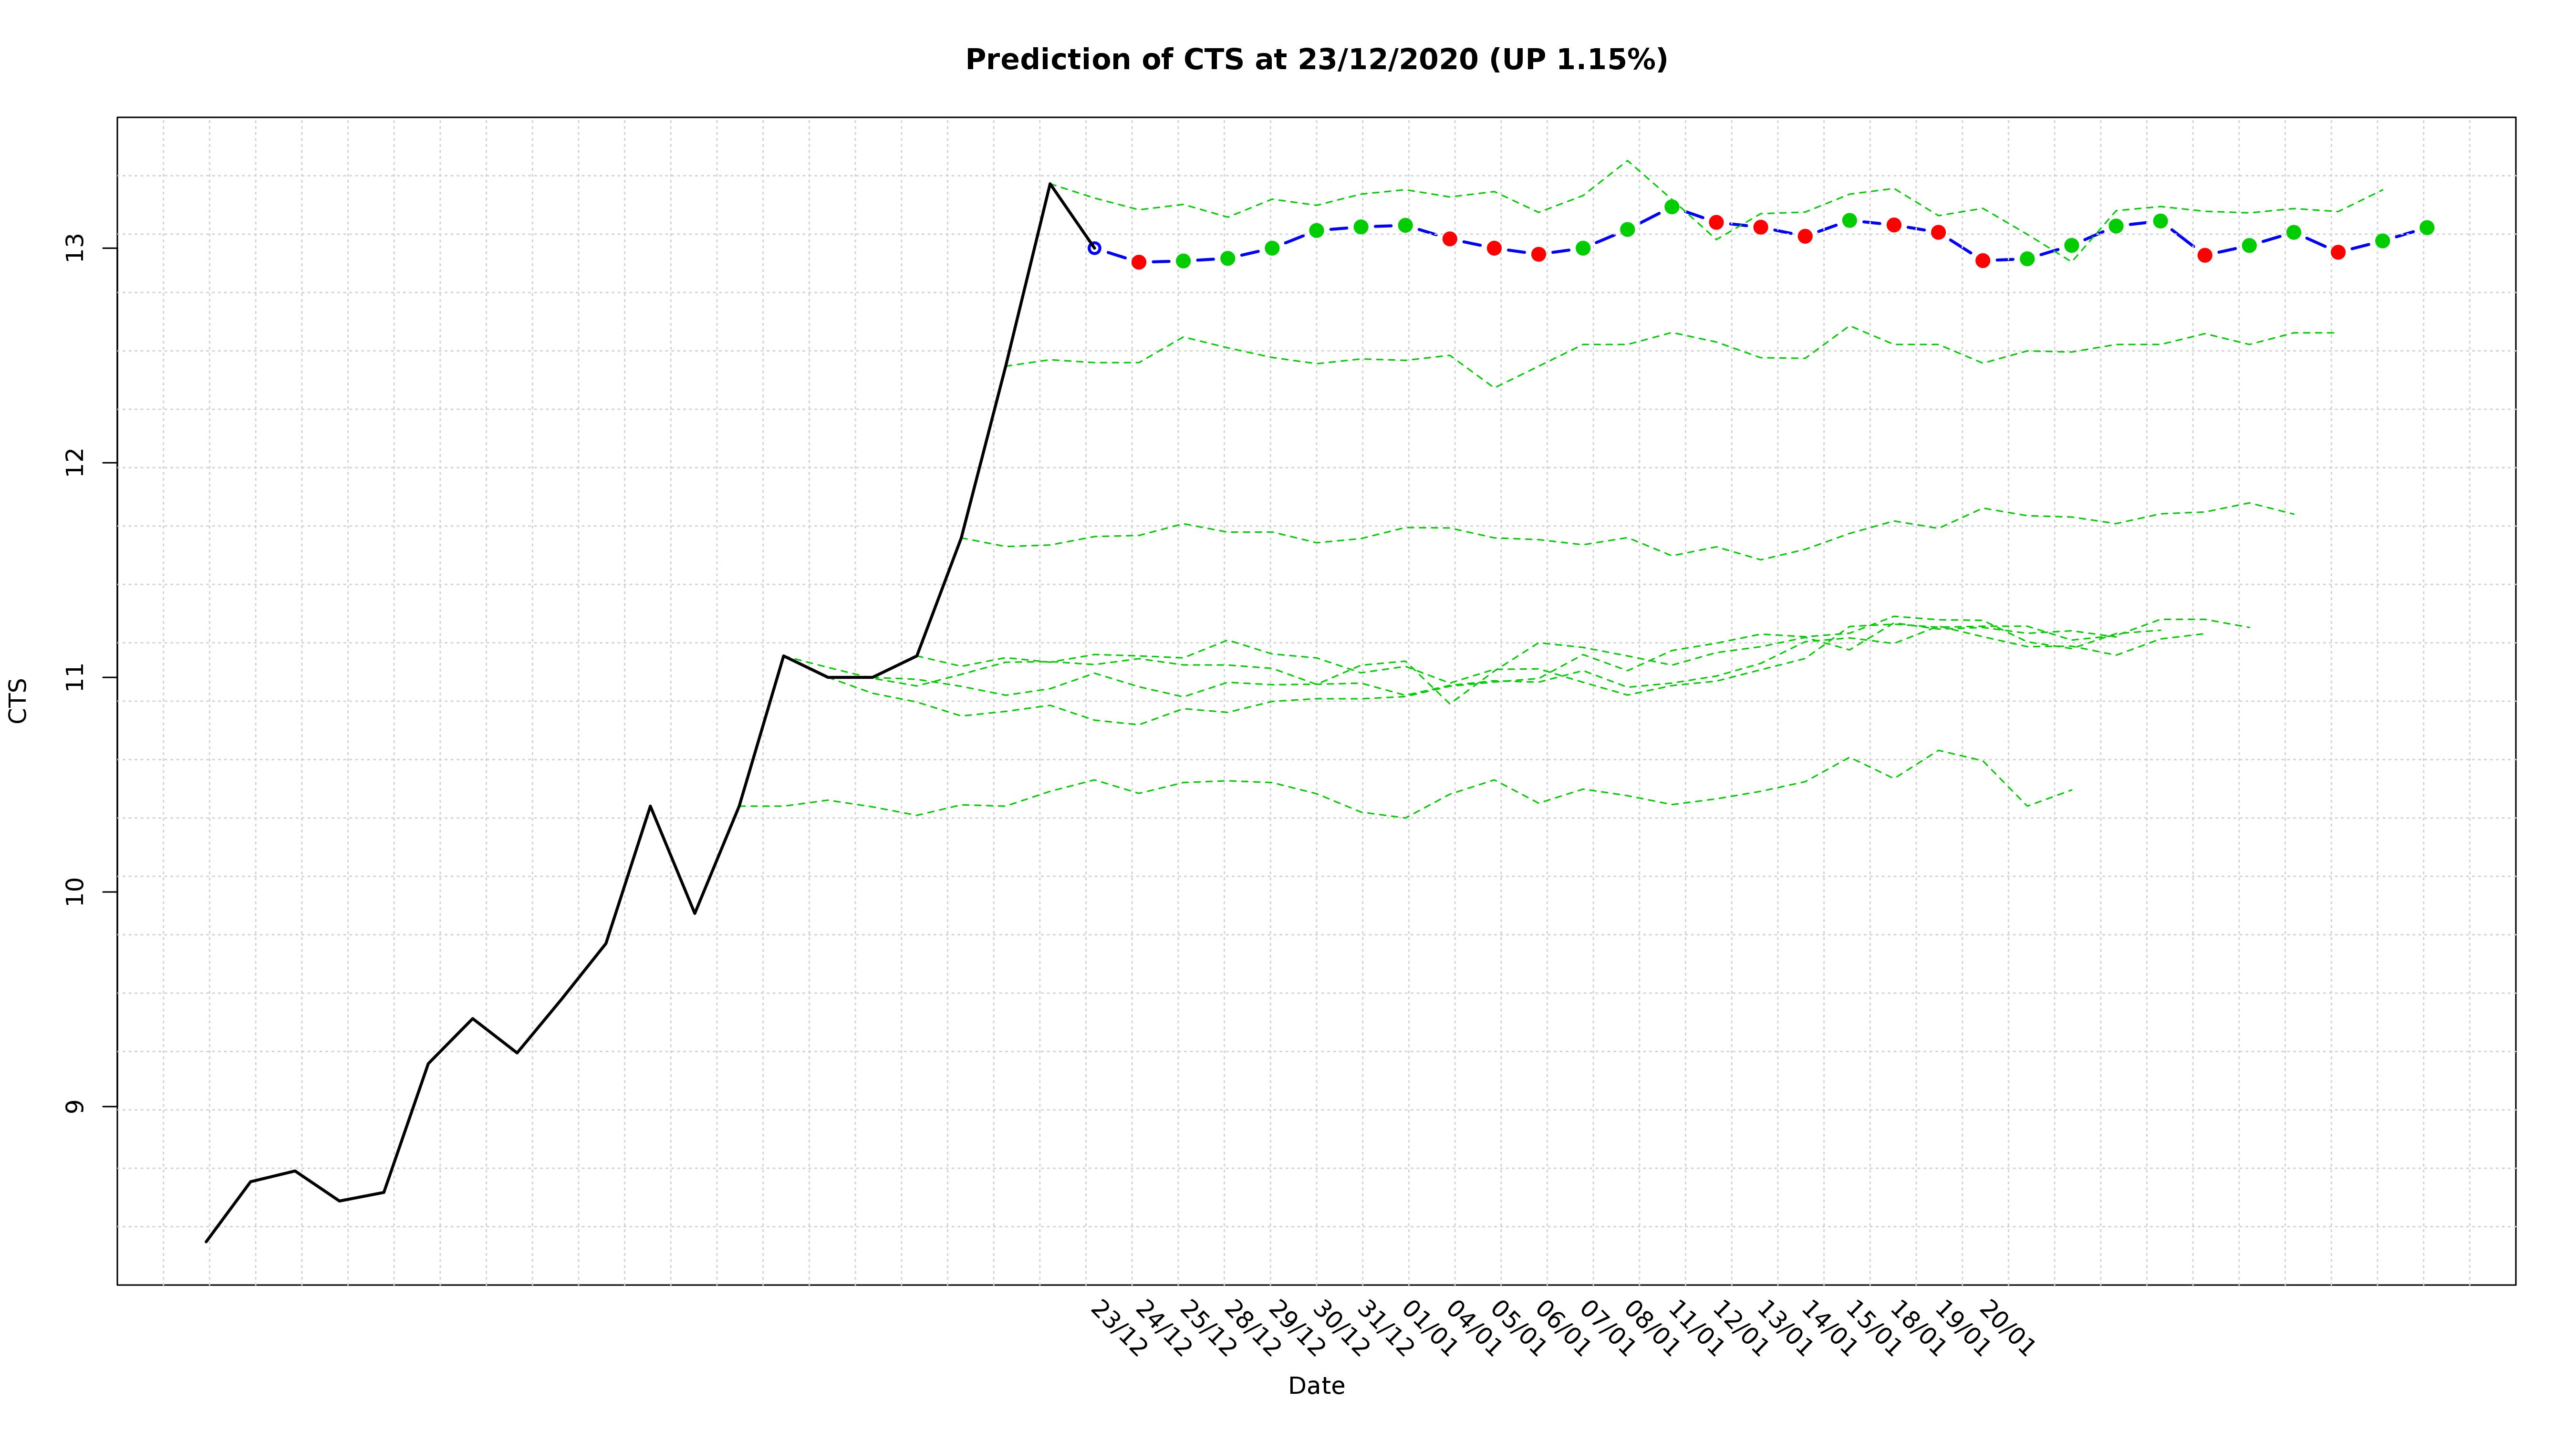Click the 'CTS' y-axis label
This screenshot has height=1431, width=2576.
[x=18, y=700]
